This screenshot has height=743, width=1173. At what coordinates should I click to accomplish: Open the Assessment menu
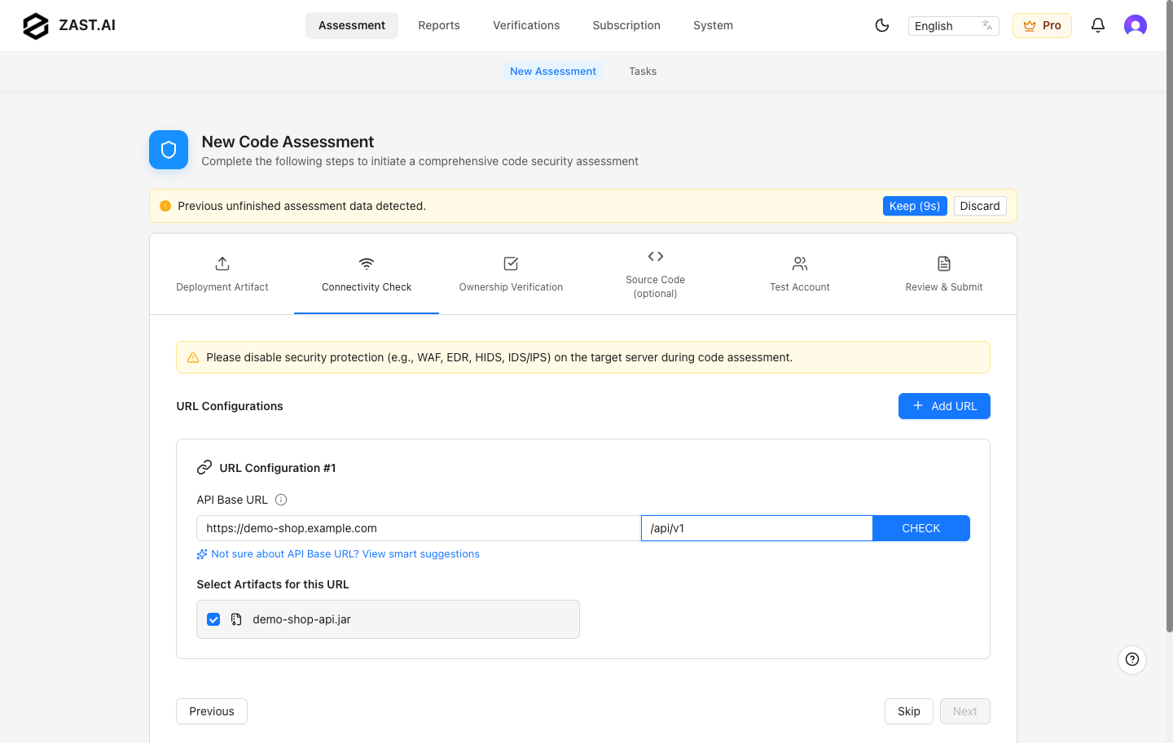[x=352, y=25]
